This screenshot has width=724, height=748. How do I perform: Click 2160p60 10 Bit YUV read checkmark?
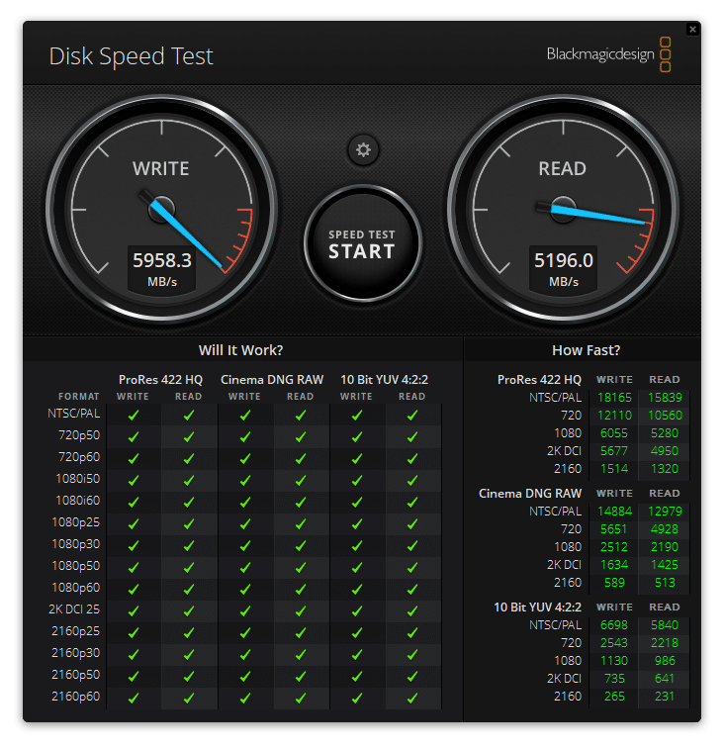tap(412, 698)
